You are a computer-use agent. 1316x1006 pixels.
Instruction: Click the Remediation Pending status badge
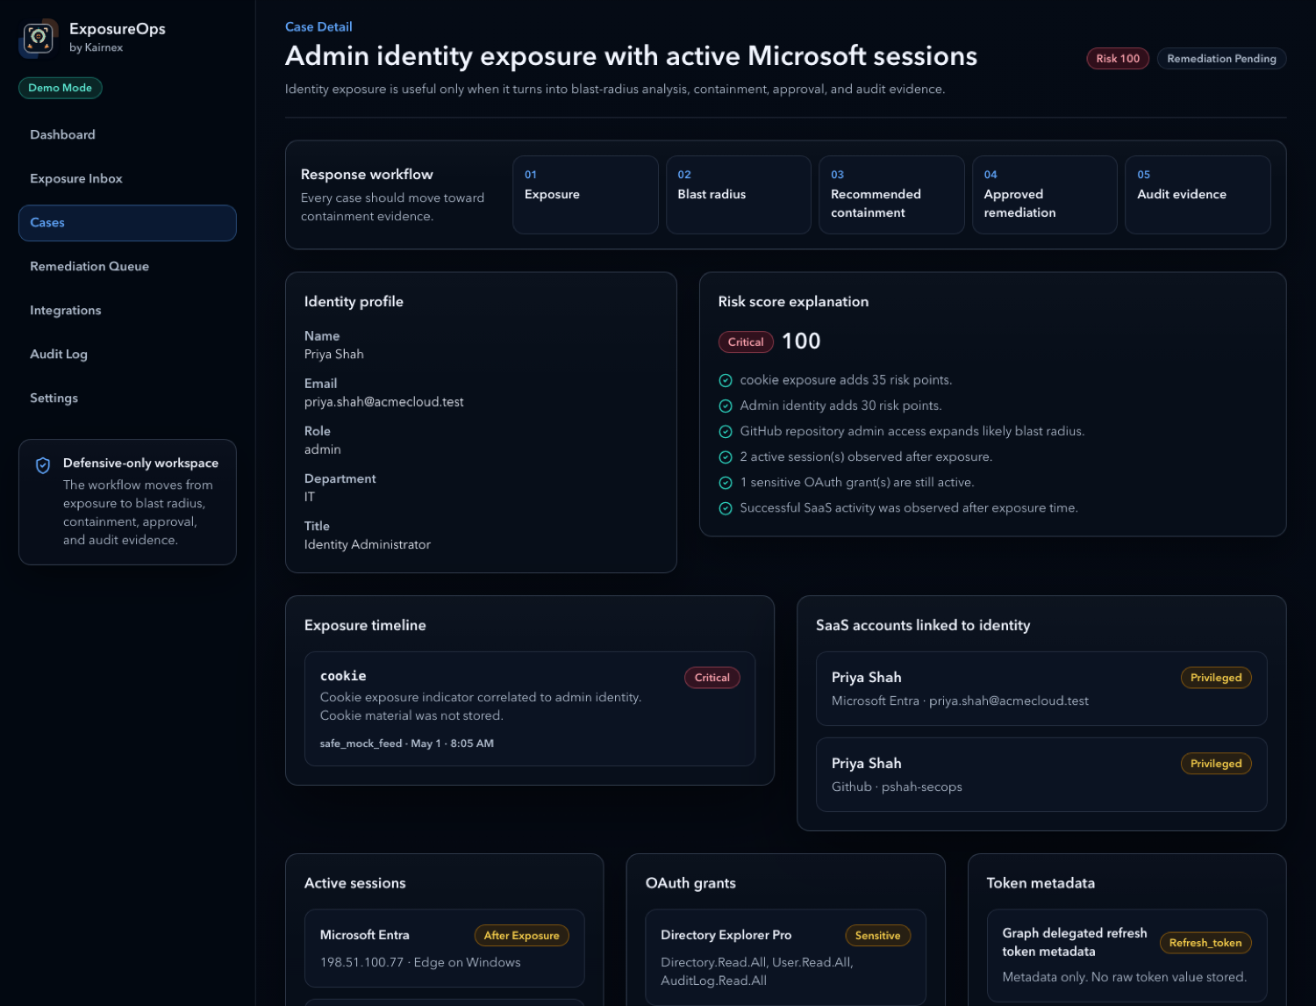pyautogui.click(x=1221, y=59)
